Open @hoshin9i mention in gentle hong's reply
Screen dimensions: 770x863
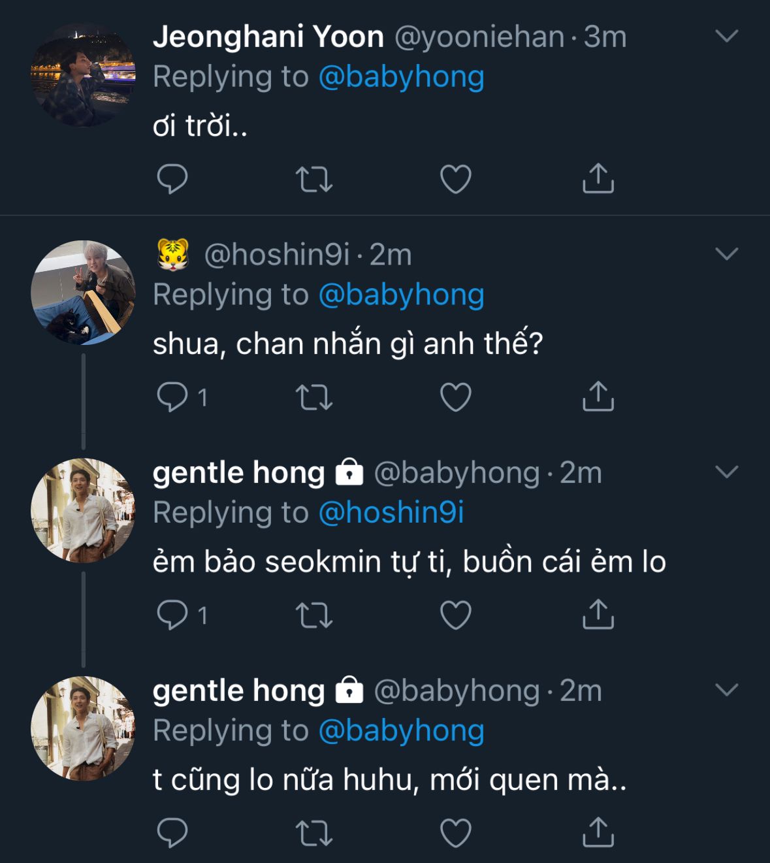coord(391,513)
